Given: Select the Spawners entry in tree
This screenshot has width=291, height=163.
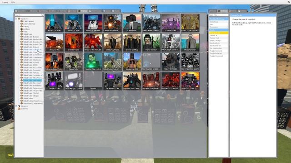Looking at the screenshot, I should [24, 109].
